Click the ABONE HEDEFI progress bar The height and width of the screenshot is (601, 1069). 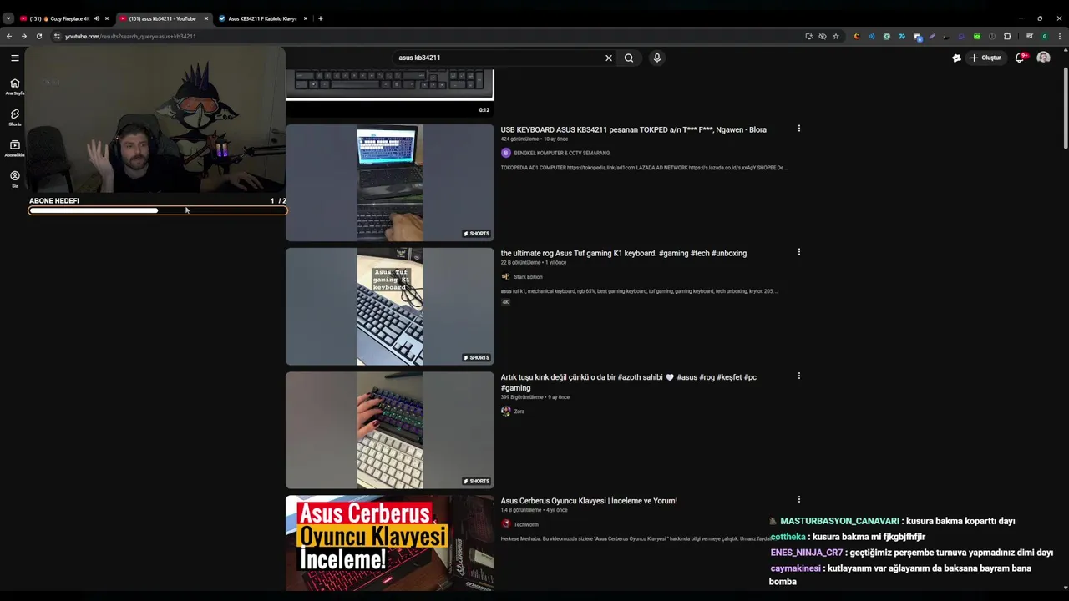point(158,210)
